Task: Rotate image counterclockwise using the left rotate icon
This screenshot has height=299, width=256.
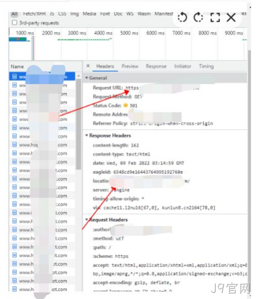Action: [x=182, y=18]
